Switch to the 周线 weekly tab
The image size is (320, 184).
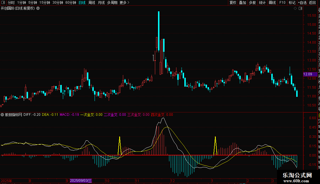pyautogui.click(x=92, y=3)
